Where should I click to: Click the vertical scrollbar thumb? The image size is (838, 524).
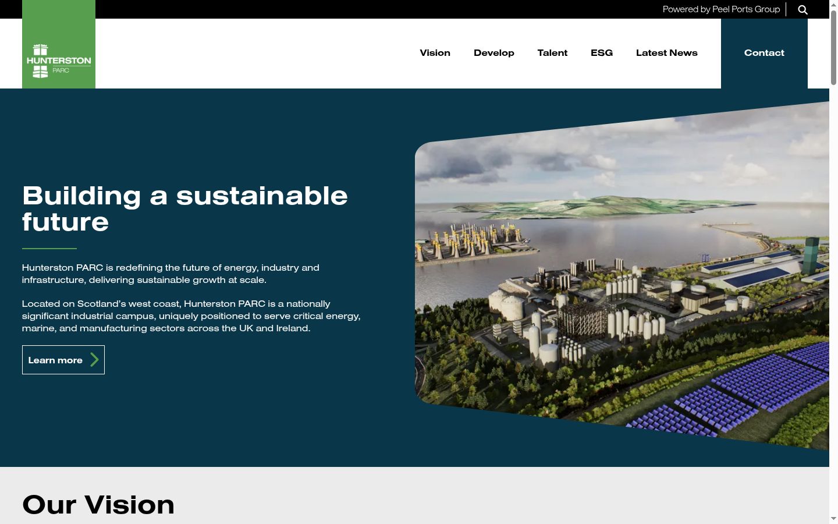[x=833, y=47]
